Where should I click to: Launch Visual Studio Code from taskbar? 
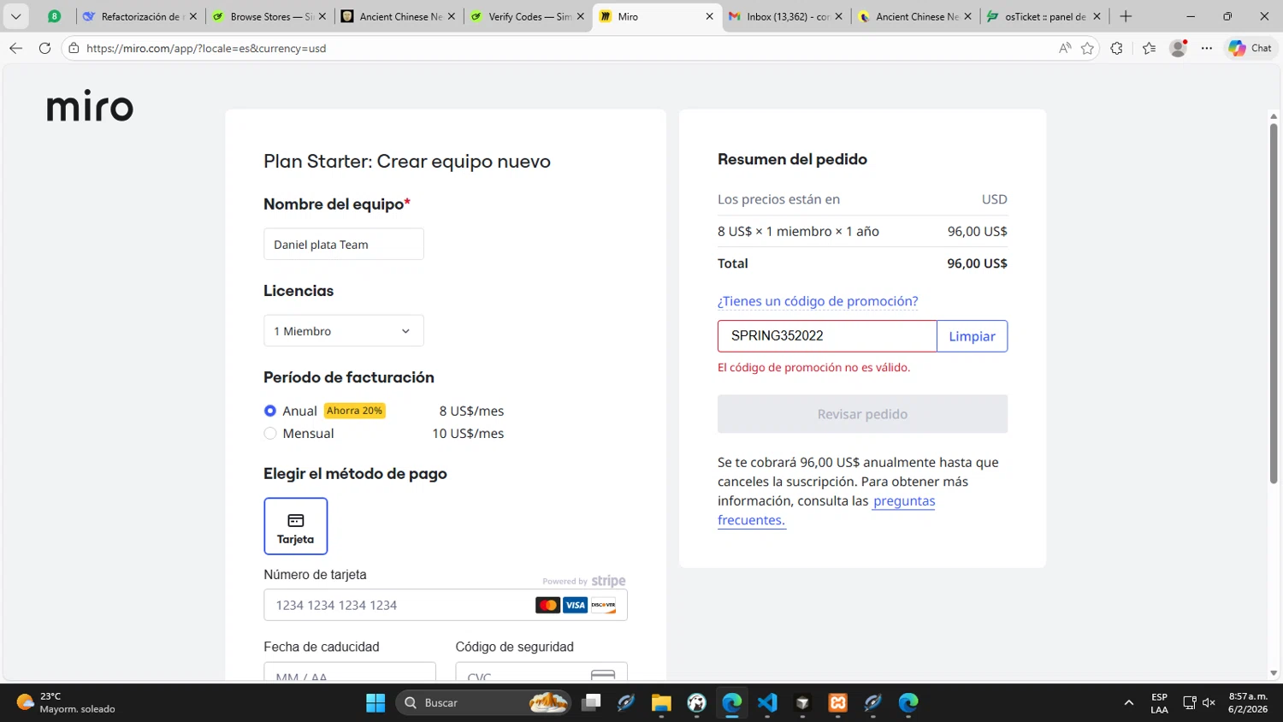point(767,702)
